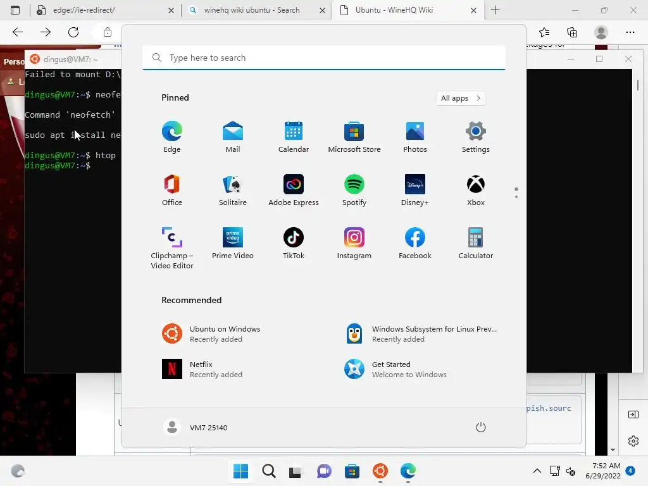Click the Windows Start button on taskbar
Screen dimensions: 648x486
pyautogui.click(x=240, y=471)
